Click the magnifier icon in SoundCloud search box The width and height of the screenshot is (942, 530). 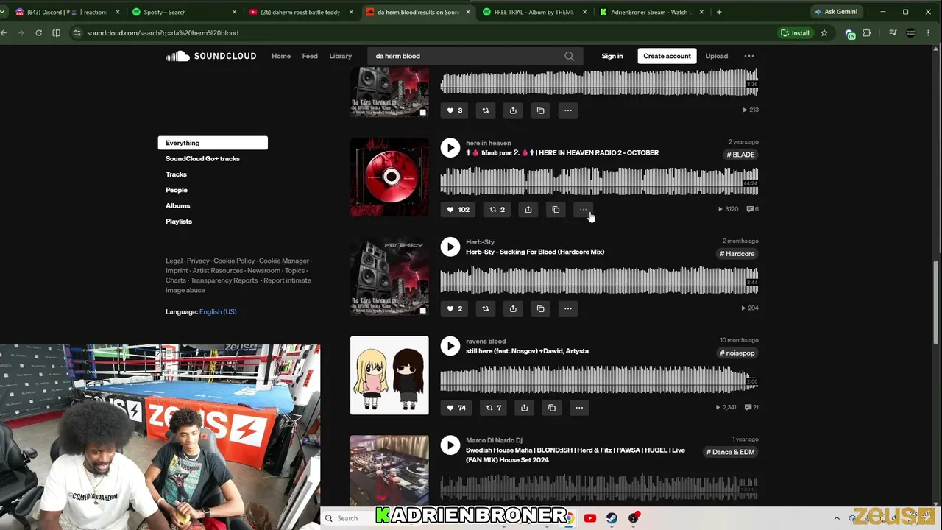tap(569, 56)
